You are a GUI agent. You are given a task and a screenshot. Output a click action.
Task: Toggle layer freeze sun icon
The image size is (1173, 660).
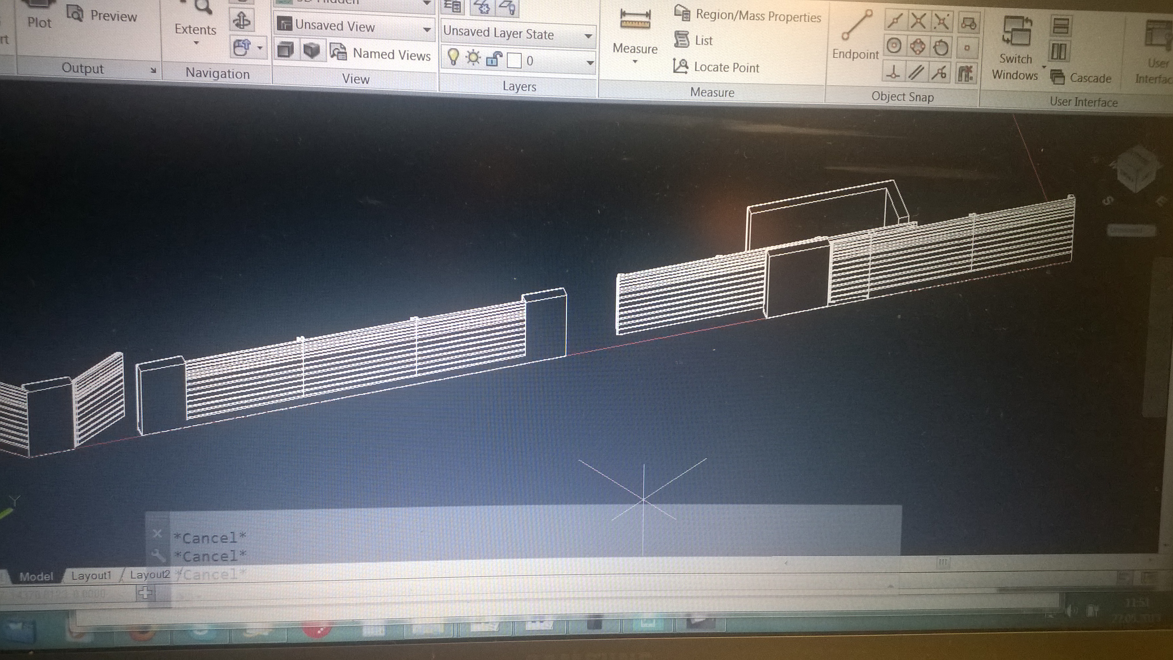474,58
